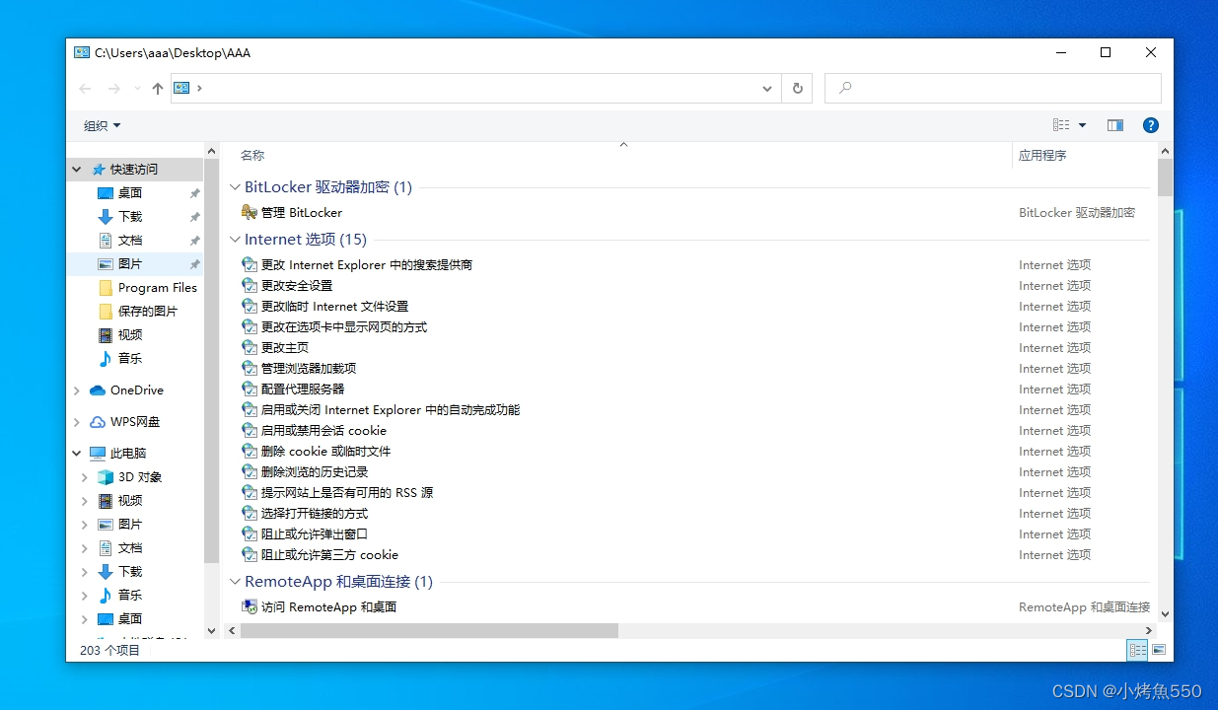Sort by the 名称 column header
This screenshot has height=710, width=1218.
pos(252,155)
